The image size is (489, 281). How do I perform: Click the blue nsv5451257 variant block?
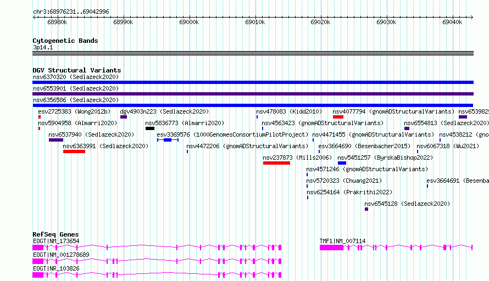click(x=342, y=163)
